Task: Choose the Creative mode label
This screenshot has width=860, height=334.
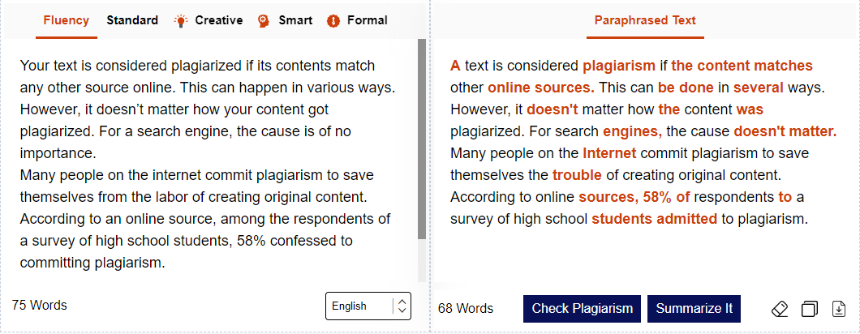Action: tap(218, 20)
